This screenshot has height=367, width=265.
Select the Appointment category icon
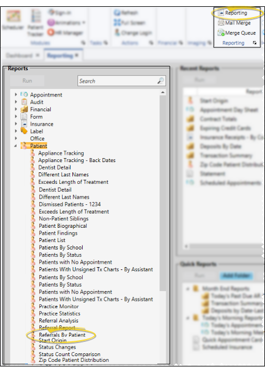tap(24, 95)
